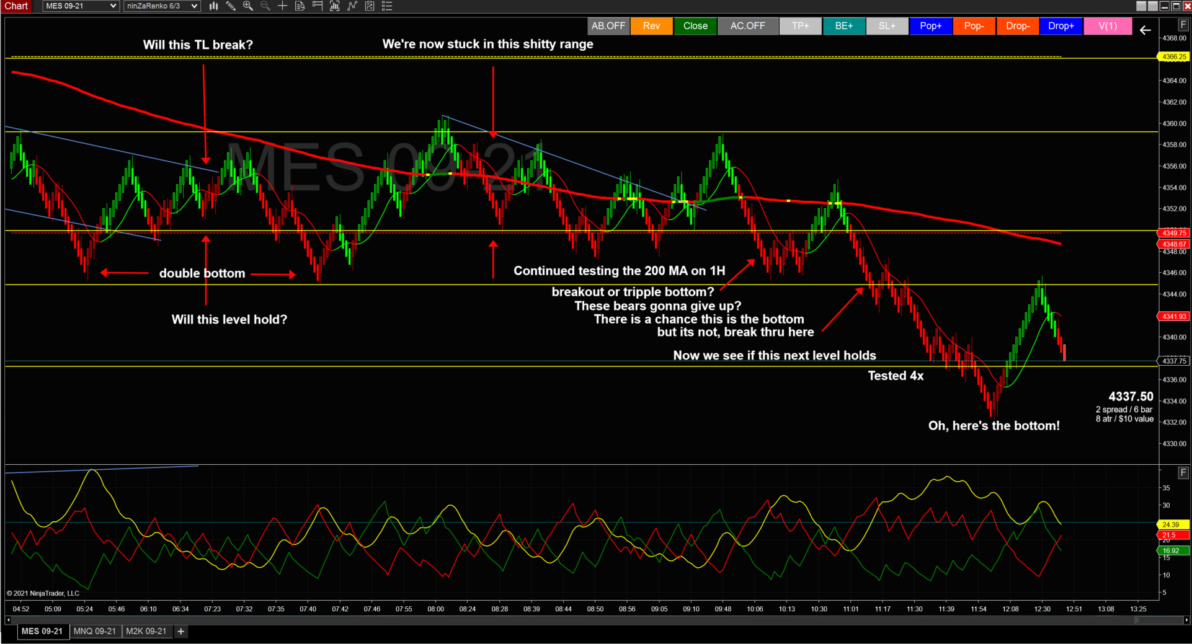The width and height of the screenshot is (1192, 644).
Task: Open the strategies icon
Action: 370,6
